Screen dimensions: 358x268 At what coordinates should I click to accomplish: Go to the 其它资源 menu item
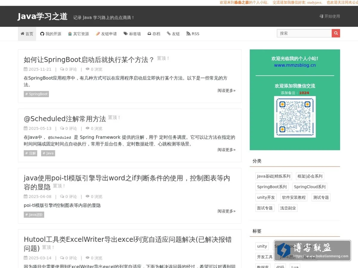[x=78, y=34]
